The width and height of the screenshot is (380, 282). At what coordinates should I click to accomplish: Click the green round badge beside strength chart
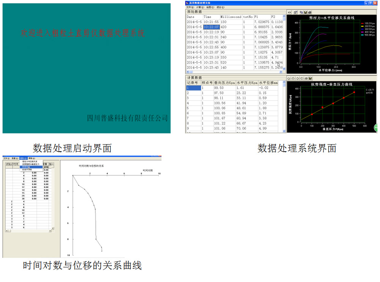376,128
